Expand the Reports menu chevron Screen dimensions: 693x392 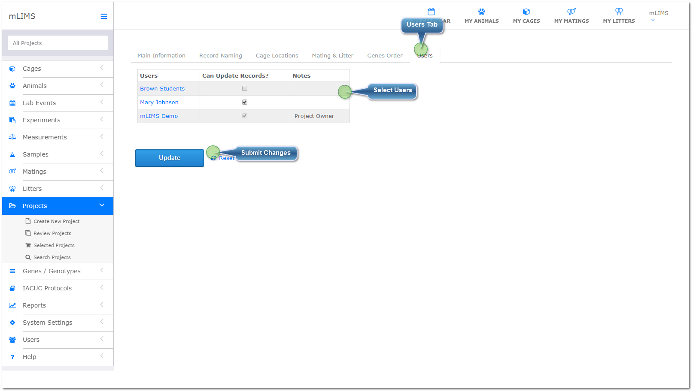(102, 305)
